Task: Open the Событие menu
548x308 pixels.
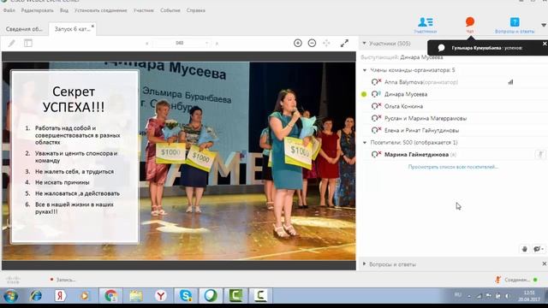Action: 170,10
